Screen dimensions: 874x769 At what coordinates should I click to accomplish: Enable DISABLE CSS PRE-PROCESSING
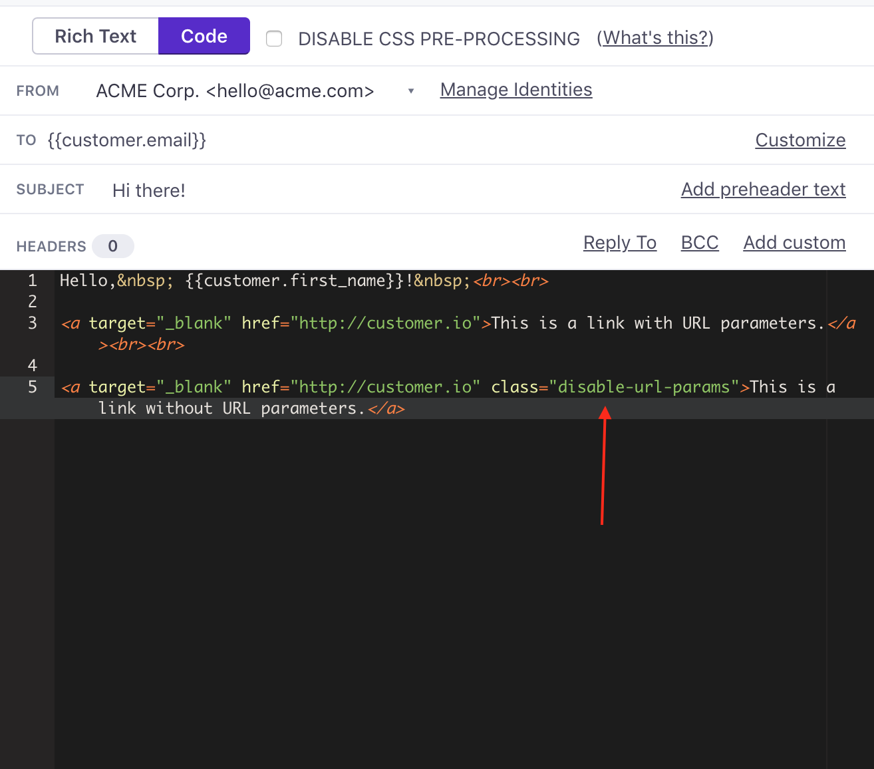tap(273, 39)
